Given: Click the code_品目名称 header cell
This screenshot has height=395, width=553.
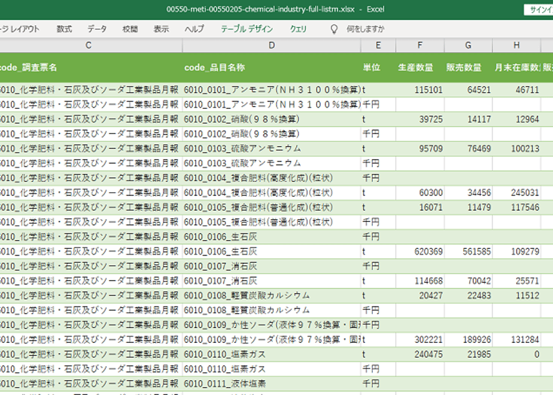Looking at the screenshot, I should [x=272, y=68].
